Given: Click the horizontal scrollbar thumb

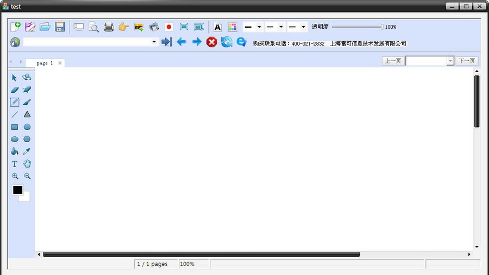Looking at the screenshot, I should pos(202,254).
